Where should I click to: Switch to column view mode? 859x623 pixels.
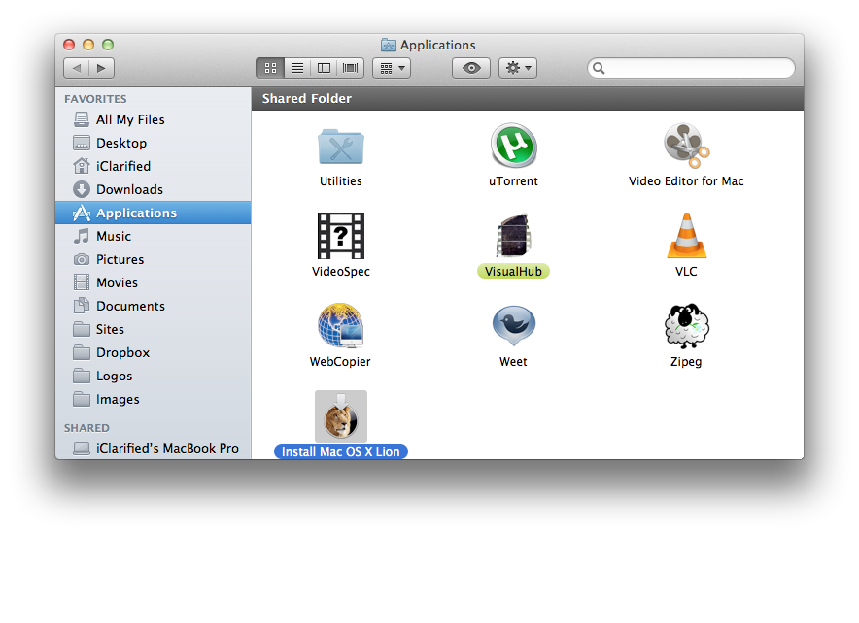(x=324, y=68)
